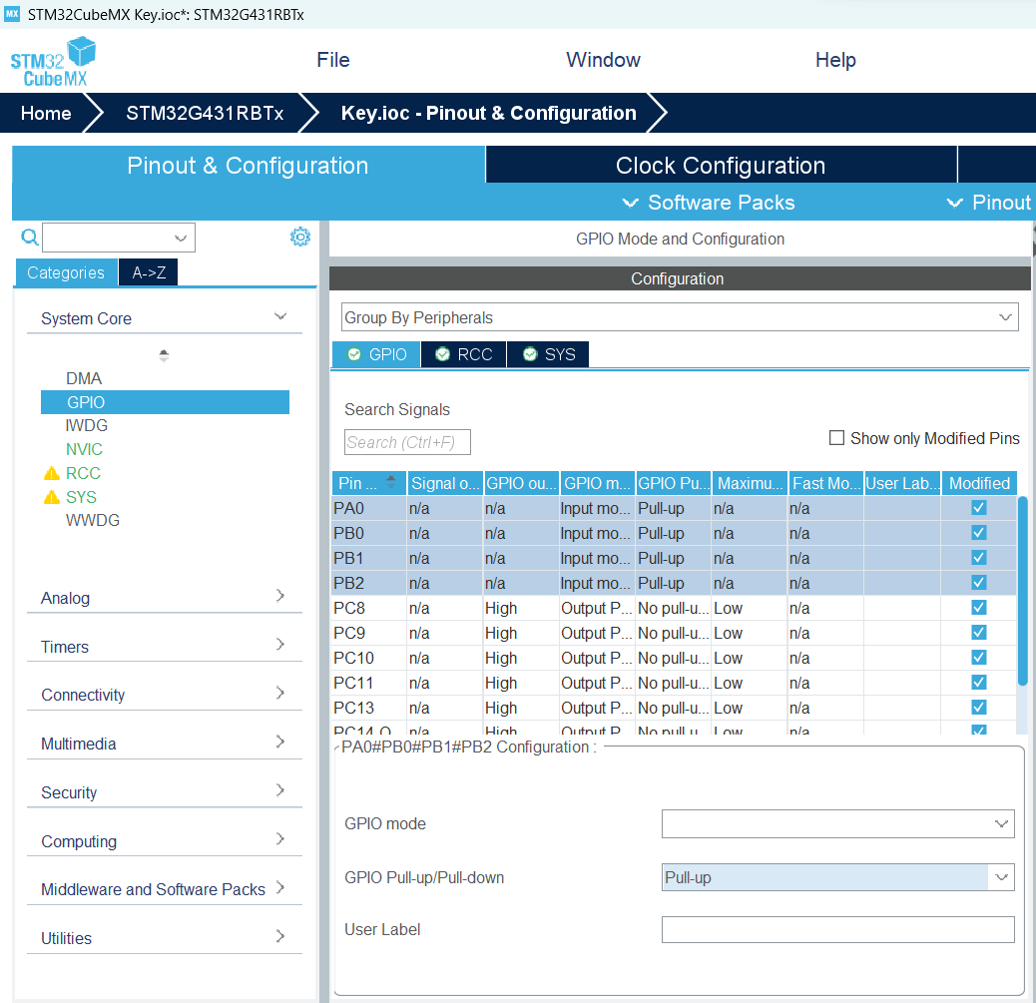Click the STM32G431RBTx breadcrumb
1036x1003 pixels.
coord(205,113)
